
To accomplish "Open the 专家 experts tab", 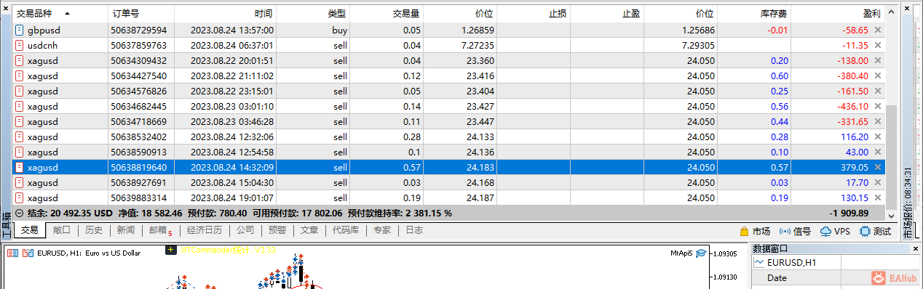I will (x=382, y=230).
